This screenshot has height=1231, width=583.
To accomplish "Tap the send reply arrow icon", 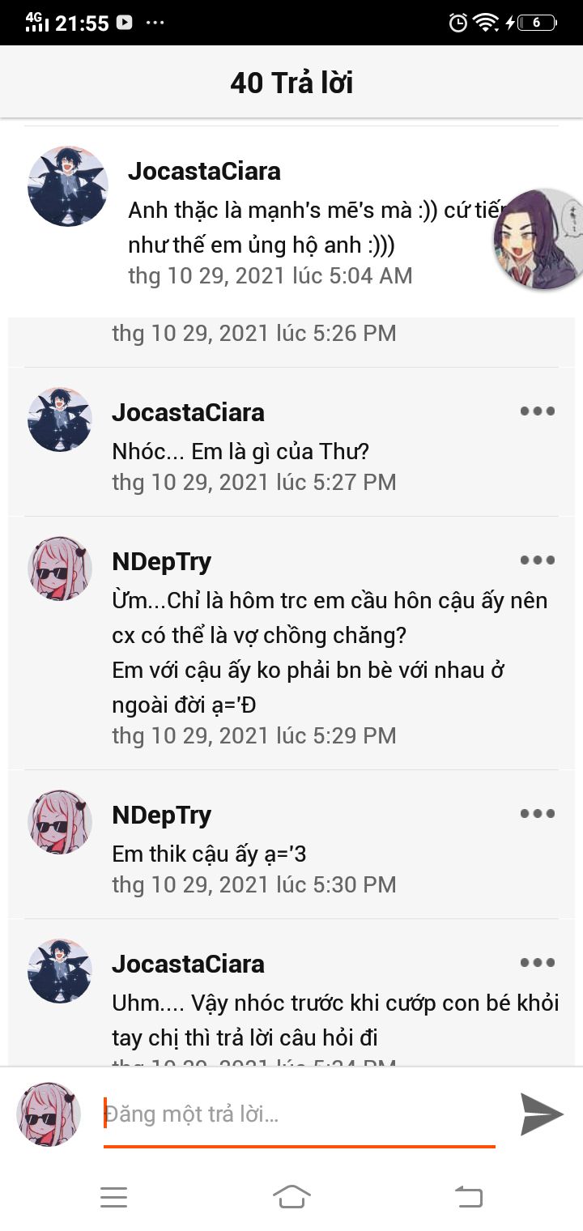I will coord(542,1114).
